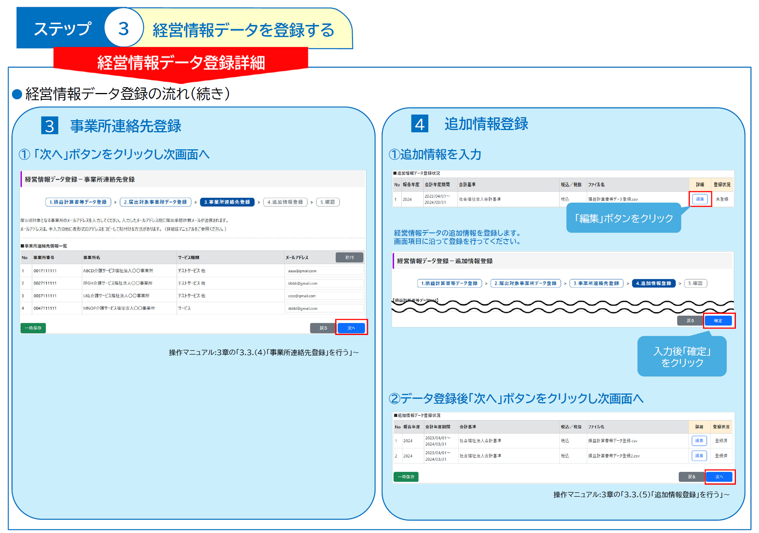Click the heading 経営情報データ登録－事業所連絡先登録

click(80, 179)
